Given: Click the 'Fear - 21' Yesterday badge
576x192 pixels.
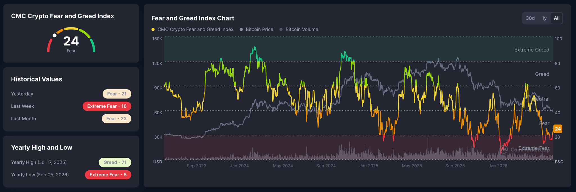Looking at the screenshot, I should pos(117,94).
